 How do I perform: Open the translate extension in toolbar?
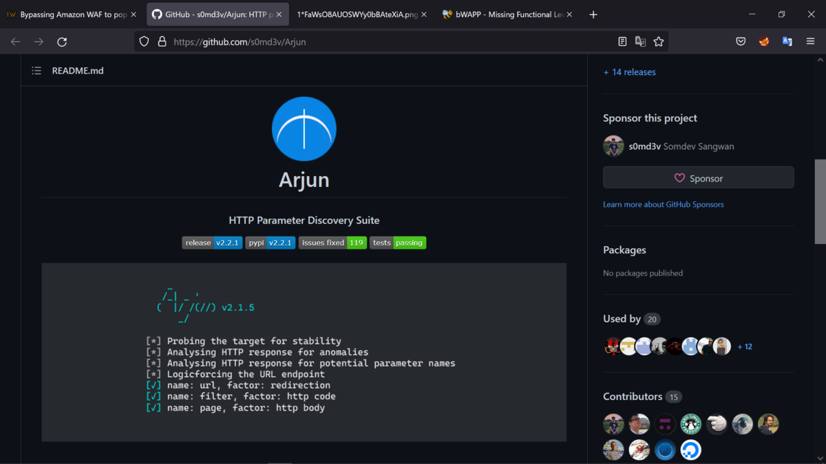click(x=787, y=41)
